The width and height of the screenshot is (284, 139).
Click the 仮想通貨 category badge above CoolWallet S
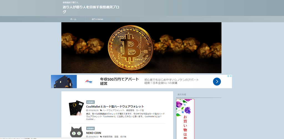tap(90, 102)
